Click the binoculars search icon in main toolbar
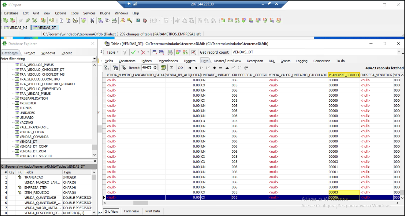 tap(92, 20)
